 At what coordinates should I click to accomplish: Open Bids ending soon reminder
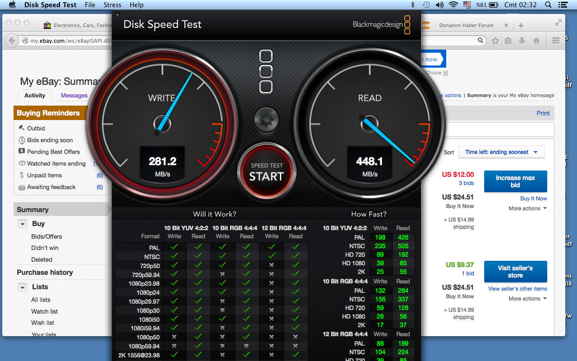(x=50, y=140)
